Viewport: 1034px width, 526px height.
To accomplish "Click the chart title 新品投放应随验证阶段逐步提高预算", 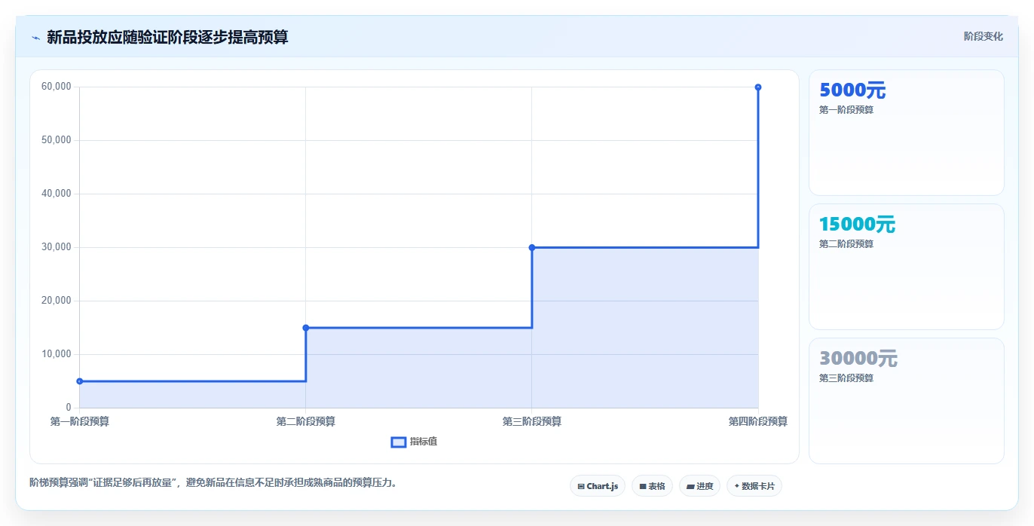I will click(167, 37).
